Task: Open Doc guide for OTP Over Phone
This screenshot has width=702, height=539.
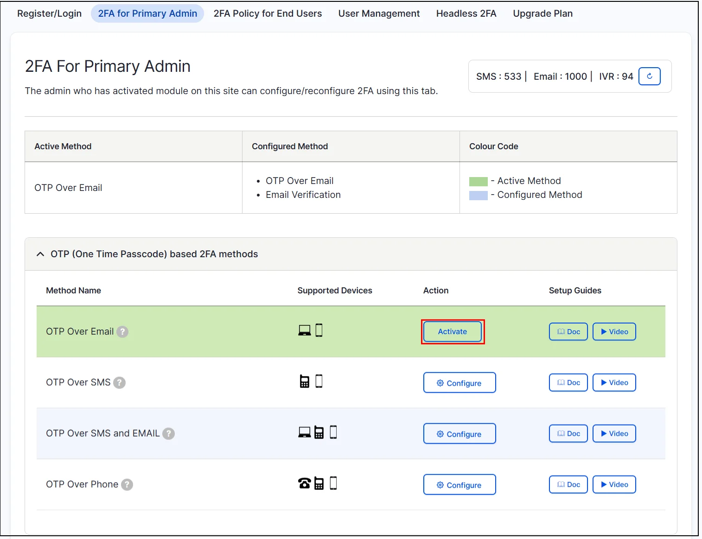Action: click(x=568, y=485)
